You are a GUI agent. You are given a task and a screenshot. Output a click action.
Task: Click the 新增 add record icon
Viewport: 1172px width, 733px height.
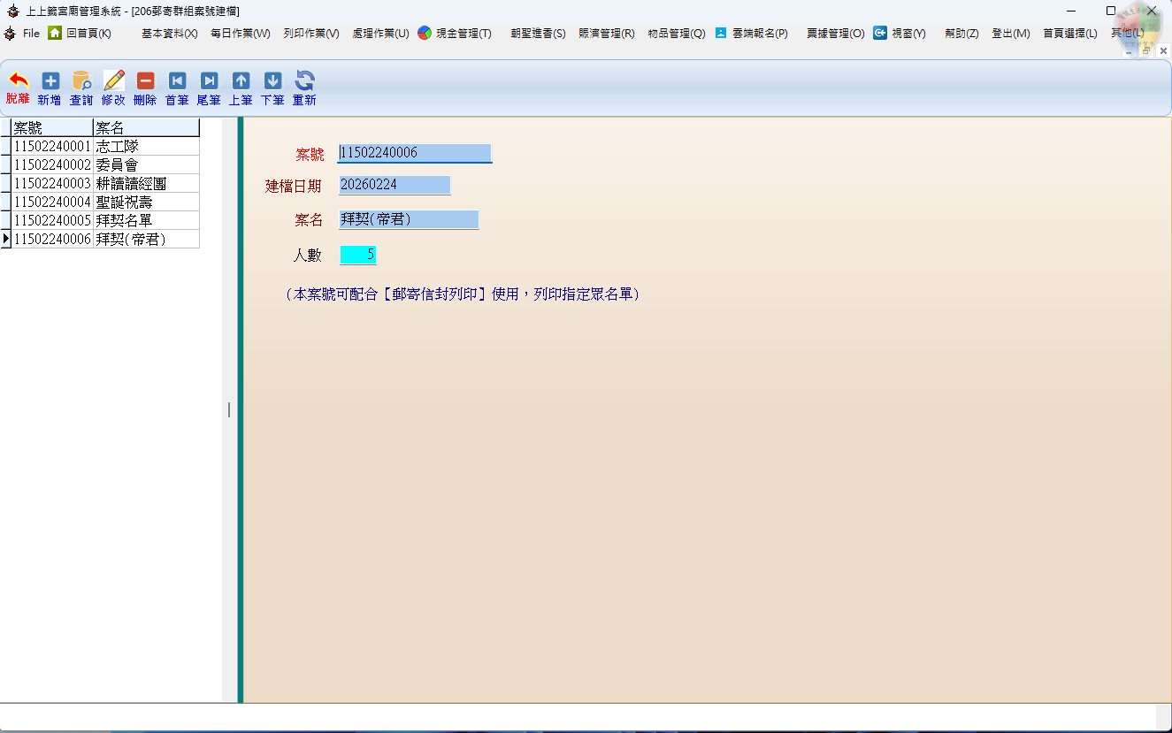click(50, 81)
